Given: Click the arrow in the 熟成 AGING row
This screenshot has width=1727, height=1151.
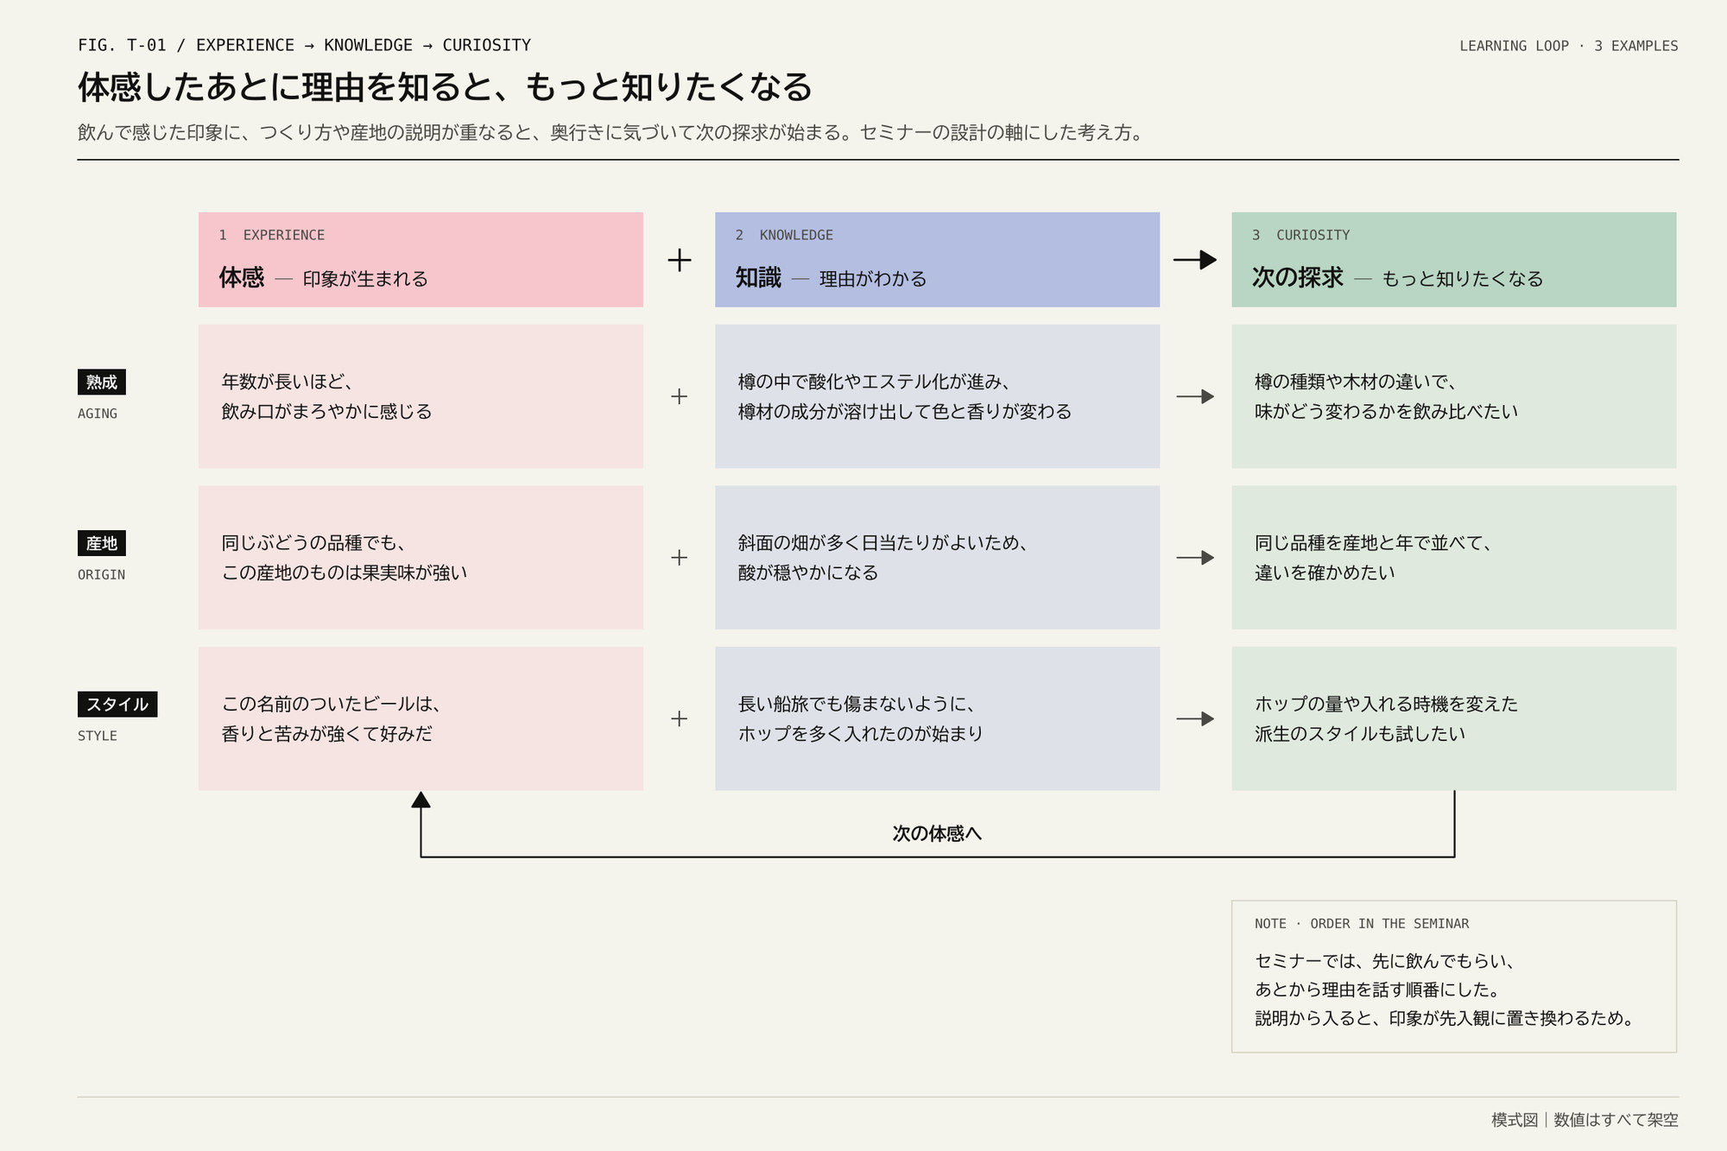Looking at the screenshot, I should click(x=1195, y=396).
